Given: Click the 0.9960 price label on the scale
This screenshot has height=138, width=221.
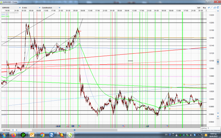Looking at the screenshot, I should (211, 114).
